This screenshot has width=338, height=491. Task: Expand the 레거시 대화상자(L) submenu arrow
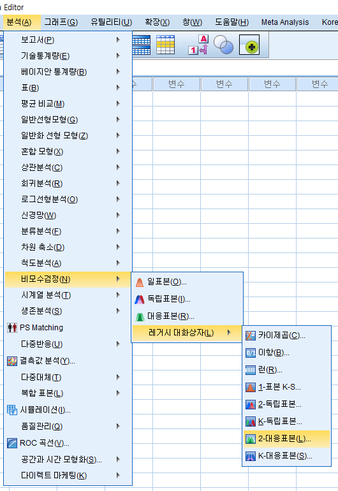[229, 333]
